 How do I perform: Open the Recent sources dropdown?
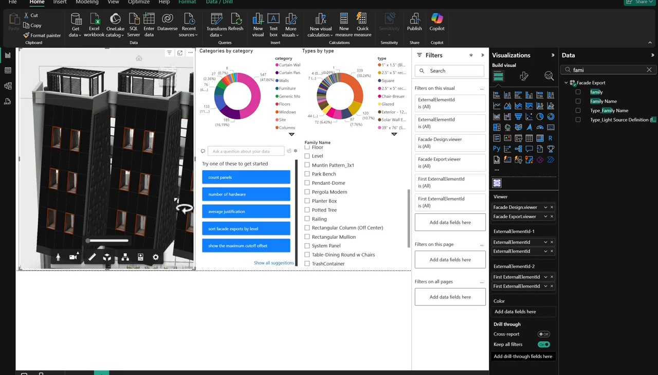[x=189, y=25]
